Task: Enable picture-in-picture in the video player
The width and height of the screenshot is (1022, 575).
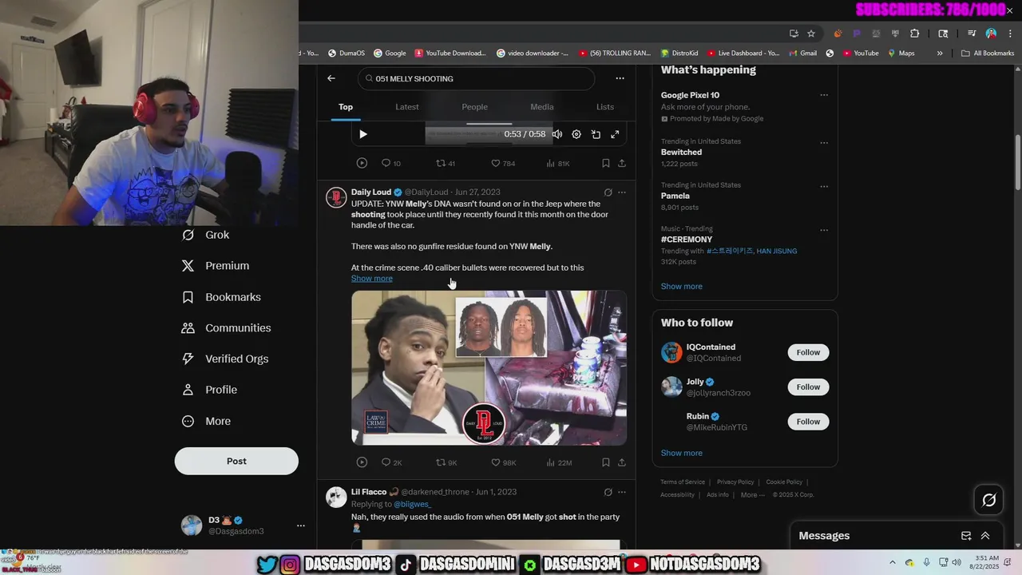Action: [596, 134]
